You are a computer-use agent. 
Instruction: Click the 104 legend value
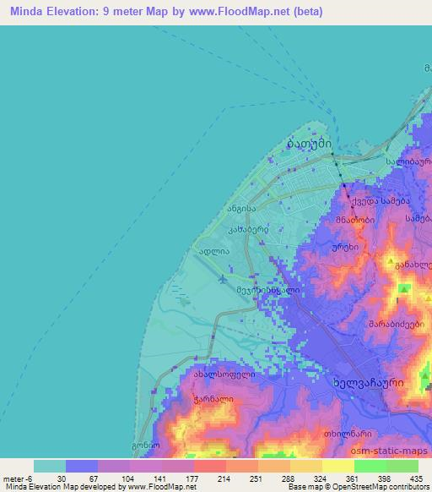(x=127, y=478)
